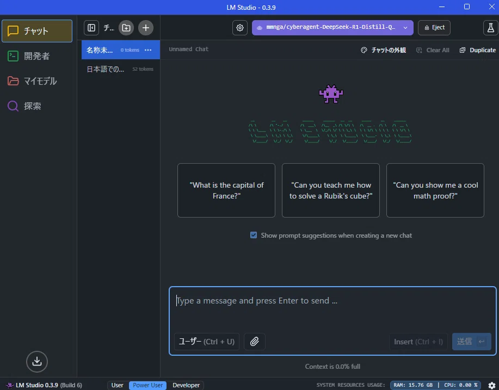Click Context is 0.0% full text
Viewport: 499px width, 390px height.
point(332,367)
